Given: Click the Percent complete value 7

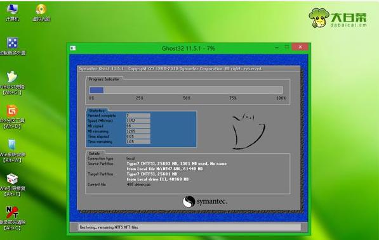Looking at the screenshot, I should (x=138, y=115).
